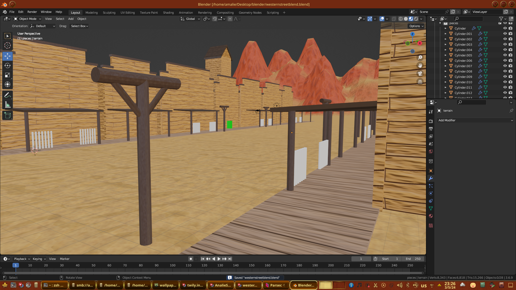This screenshot has height=290, width=516.
Task: Toggle snapping magnet in the header
Action: (x=215, y=19)
